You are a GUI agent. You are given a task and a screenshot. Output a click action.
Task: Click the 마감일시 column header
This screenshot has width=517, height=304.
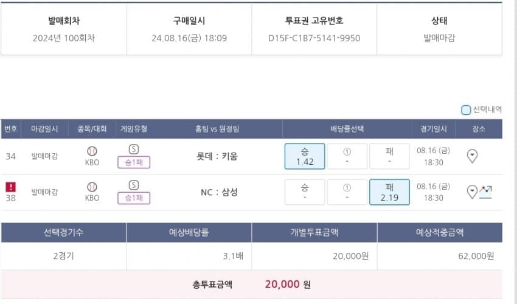(44, 129)
